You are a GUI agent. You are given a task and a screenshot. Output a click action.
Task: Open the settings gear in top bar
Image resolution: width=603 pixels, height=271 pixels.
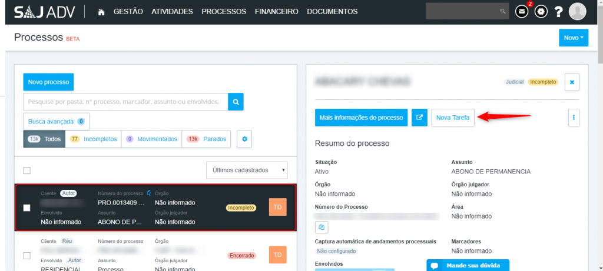(541, 12)
